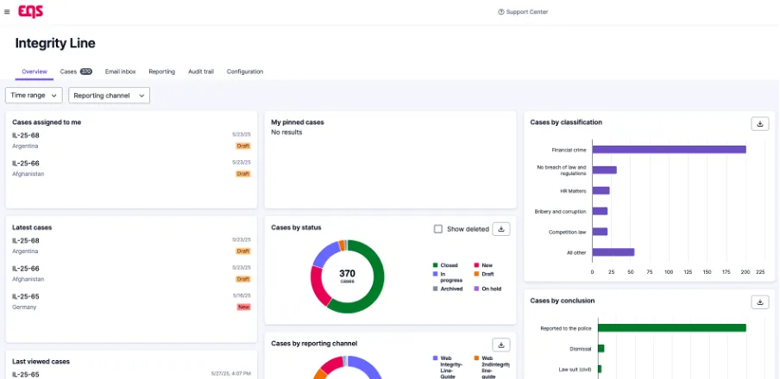
Task: Switch to the Overview tab
Action: [x=35, y=71]
